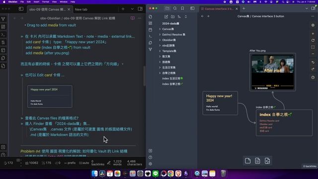Open the View menu

pos(54,1)
